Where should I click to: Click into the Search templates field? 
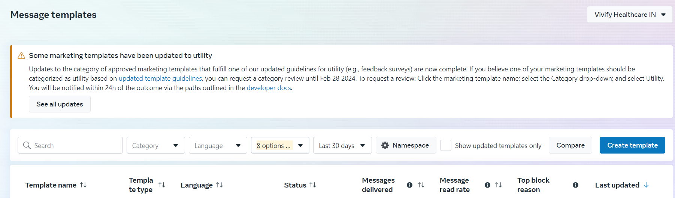[75, 145]
